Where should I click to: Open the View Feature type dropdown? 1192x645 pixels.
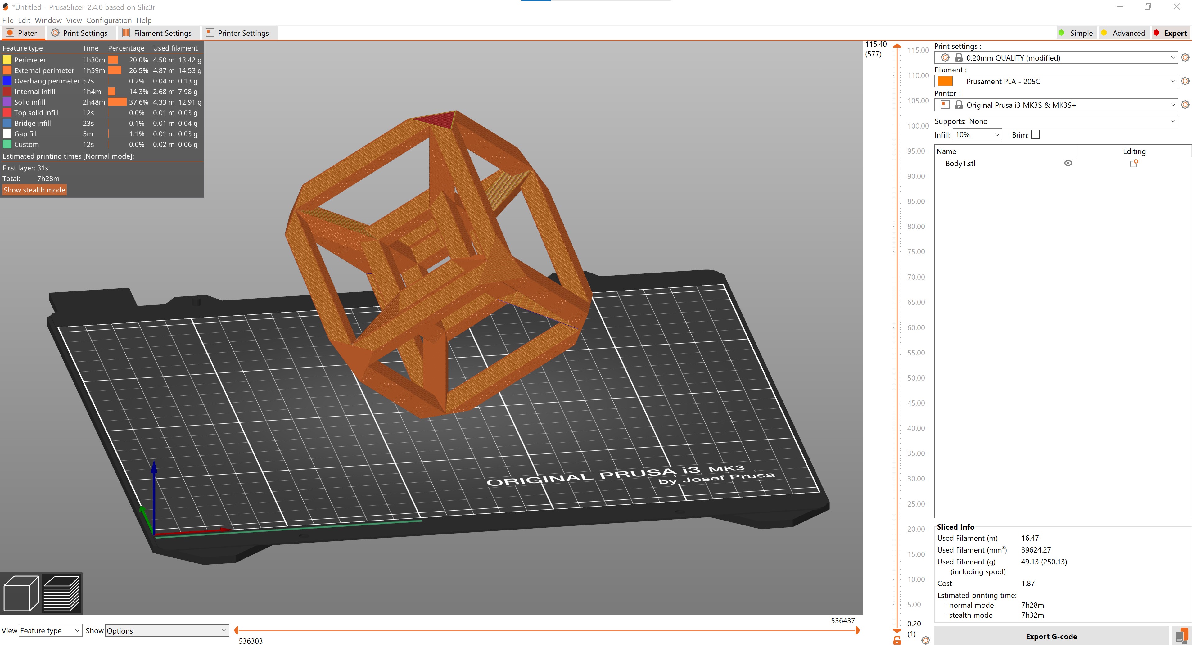(50, 631)
